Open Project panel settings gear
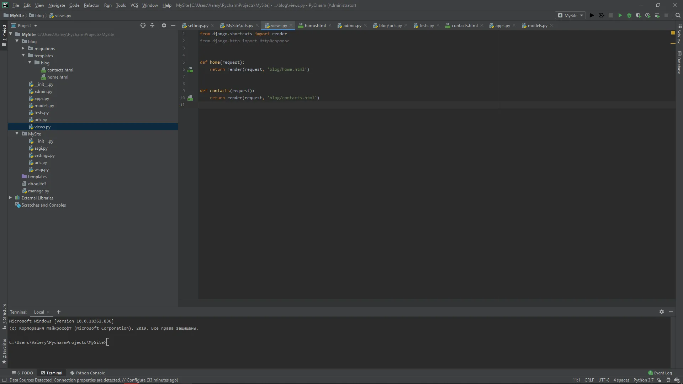Screen dimensions: 683x384 164,25
